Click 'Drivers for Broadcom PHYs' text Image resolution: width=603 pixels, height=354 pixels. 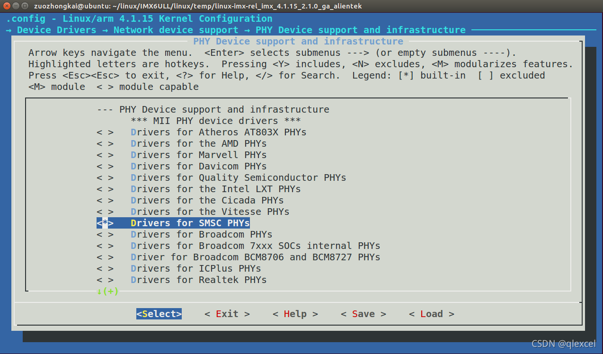tap(202, 234)
